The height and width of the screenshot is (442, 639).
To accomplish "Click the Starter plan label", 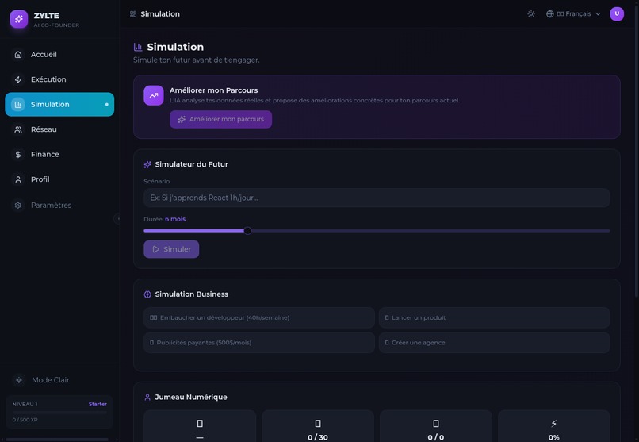I will point(98,404).
